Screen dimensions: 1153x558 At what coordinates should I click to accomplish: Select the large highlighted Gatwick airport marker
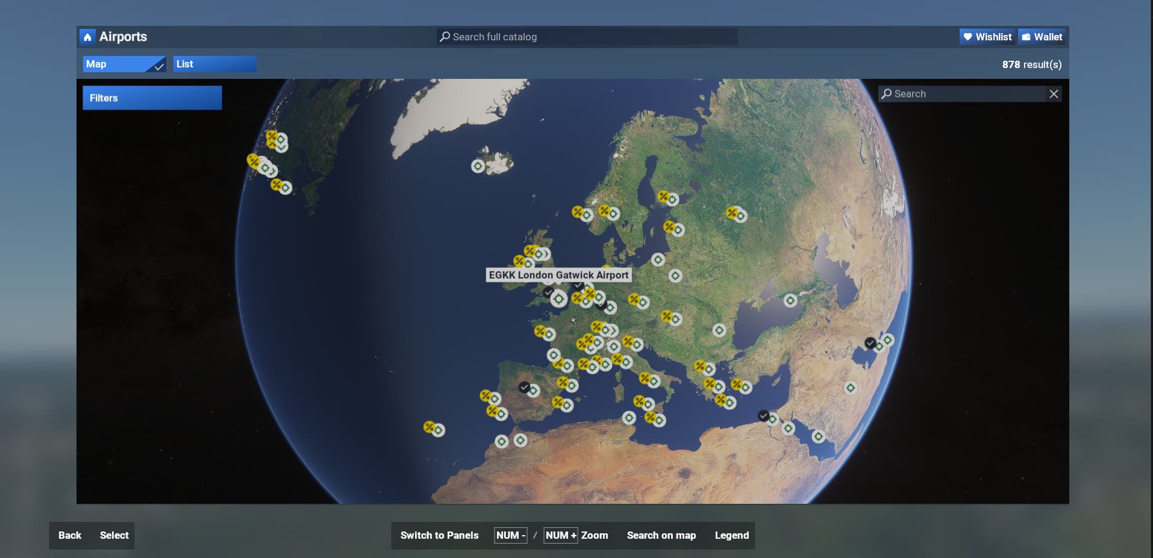click(559, 299)
